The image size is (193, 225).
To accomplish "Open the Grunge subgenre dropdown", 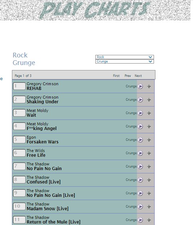I will pyautogui.click(x=124, y=61).
